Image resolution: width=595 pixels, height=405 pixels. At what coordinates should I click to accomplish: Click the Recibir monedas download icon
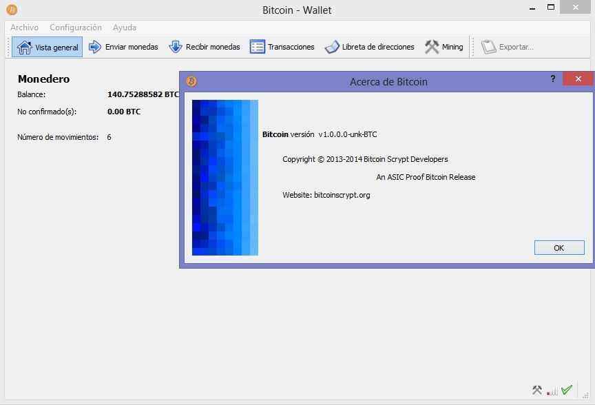[176, 47]
